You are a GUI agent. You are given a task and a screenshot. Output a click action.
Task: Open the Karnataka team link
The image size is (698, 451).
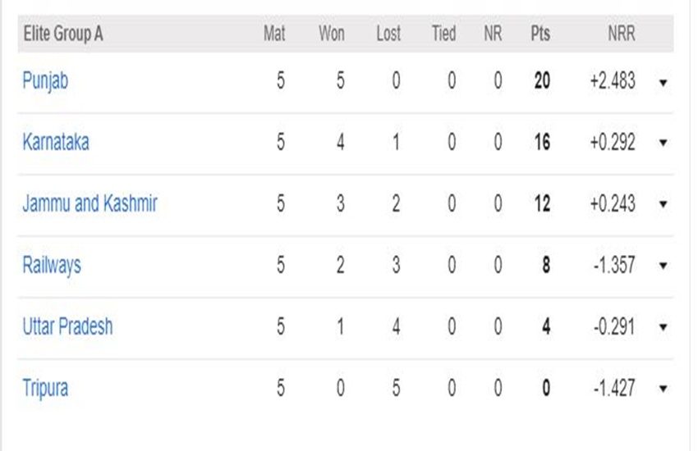56,142
